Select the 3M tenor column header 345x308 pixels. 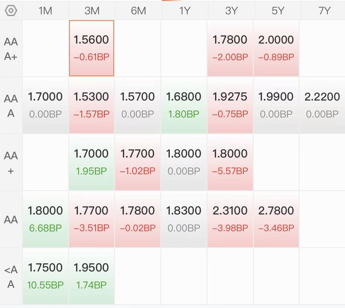pyautogui.click(x=92, y=11)
